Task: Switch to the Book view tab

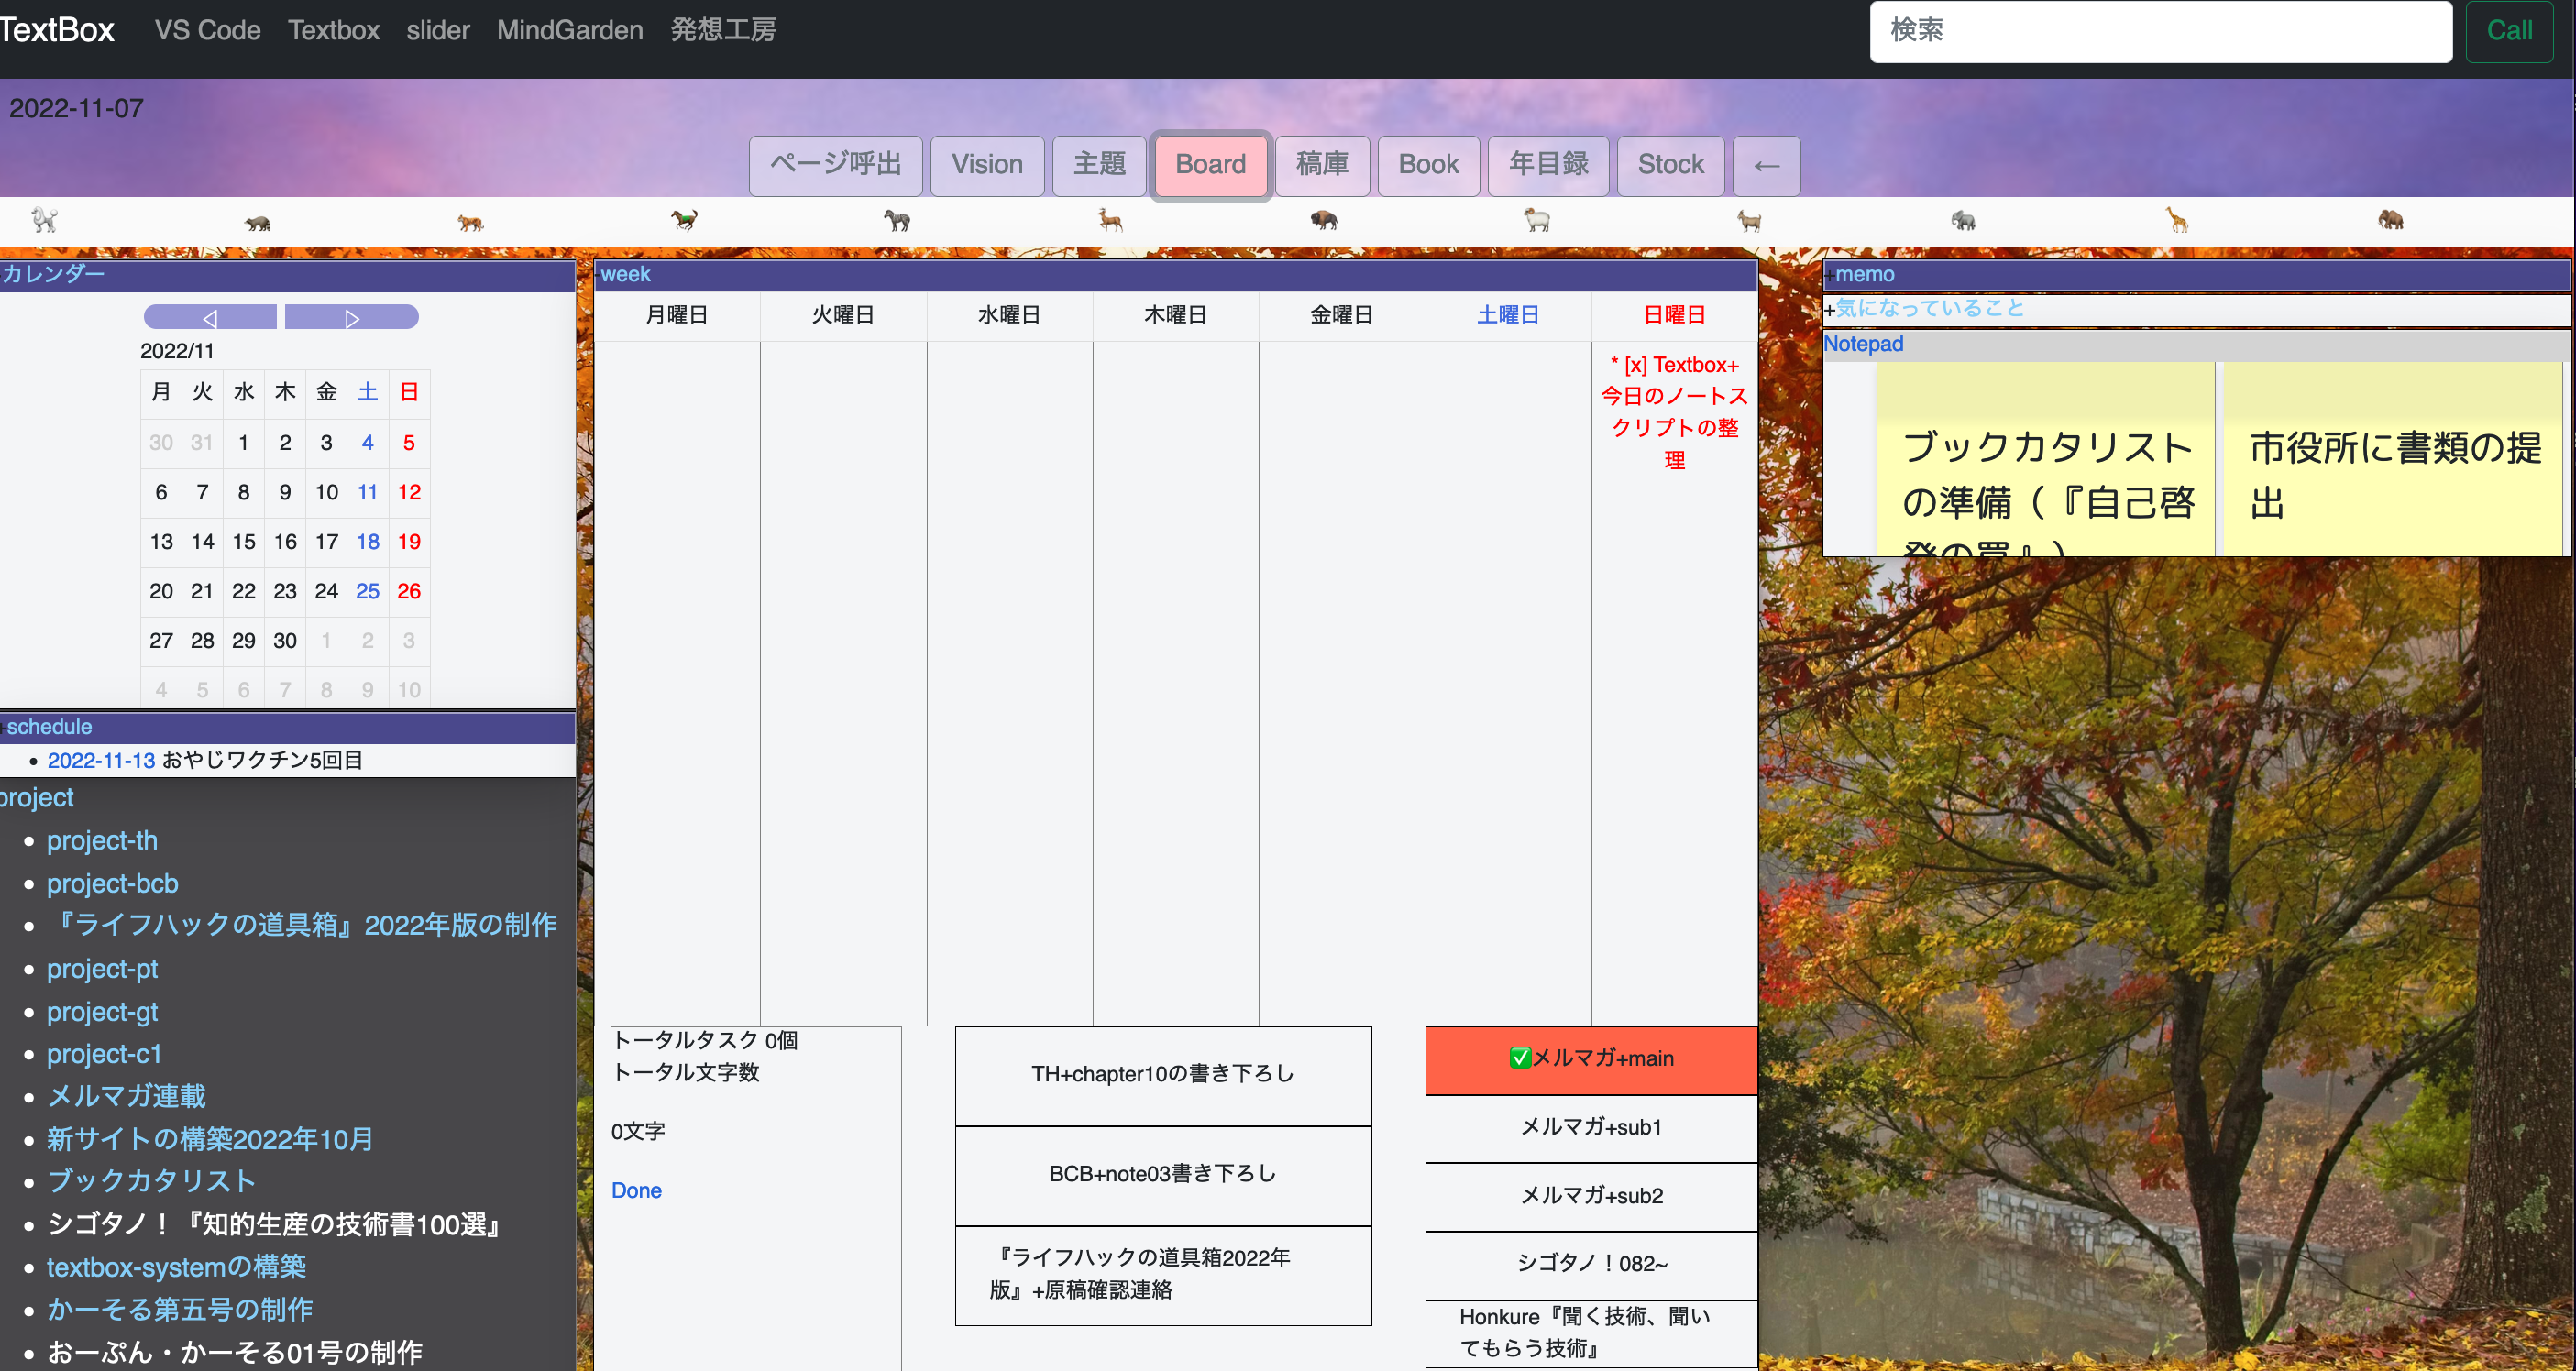Action: (1428, 165)
